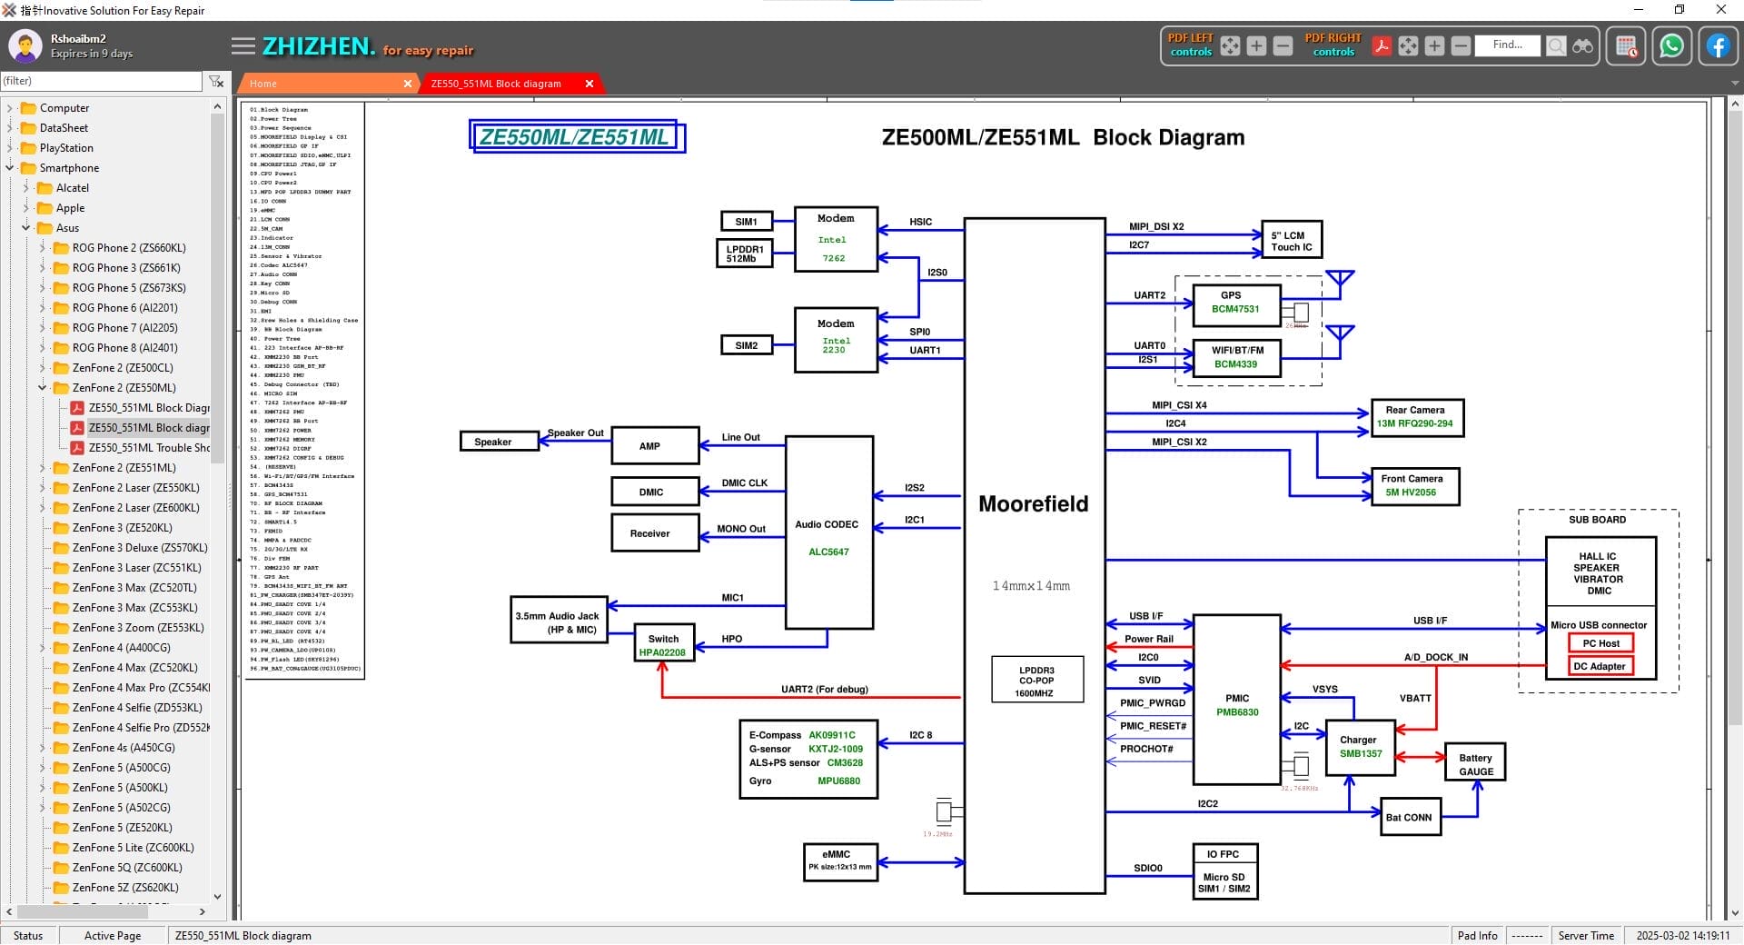1744x945 pixels.
Task: Type in the Find search box
Action: click(1508, 45)
